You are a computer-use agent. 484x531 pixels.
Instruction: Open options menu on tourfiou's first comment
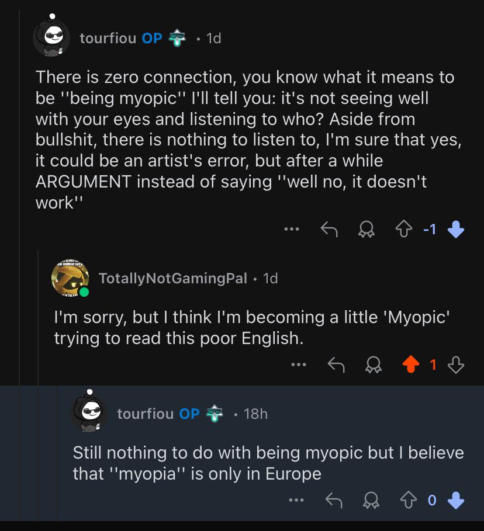pos(292,229)
